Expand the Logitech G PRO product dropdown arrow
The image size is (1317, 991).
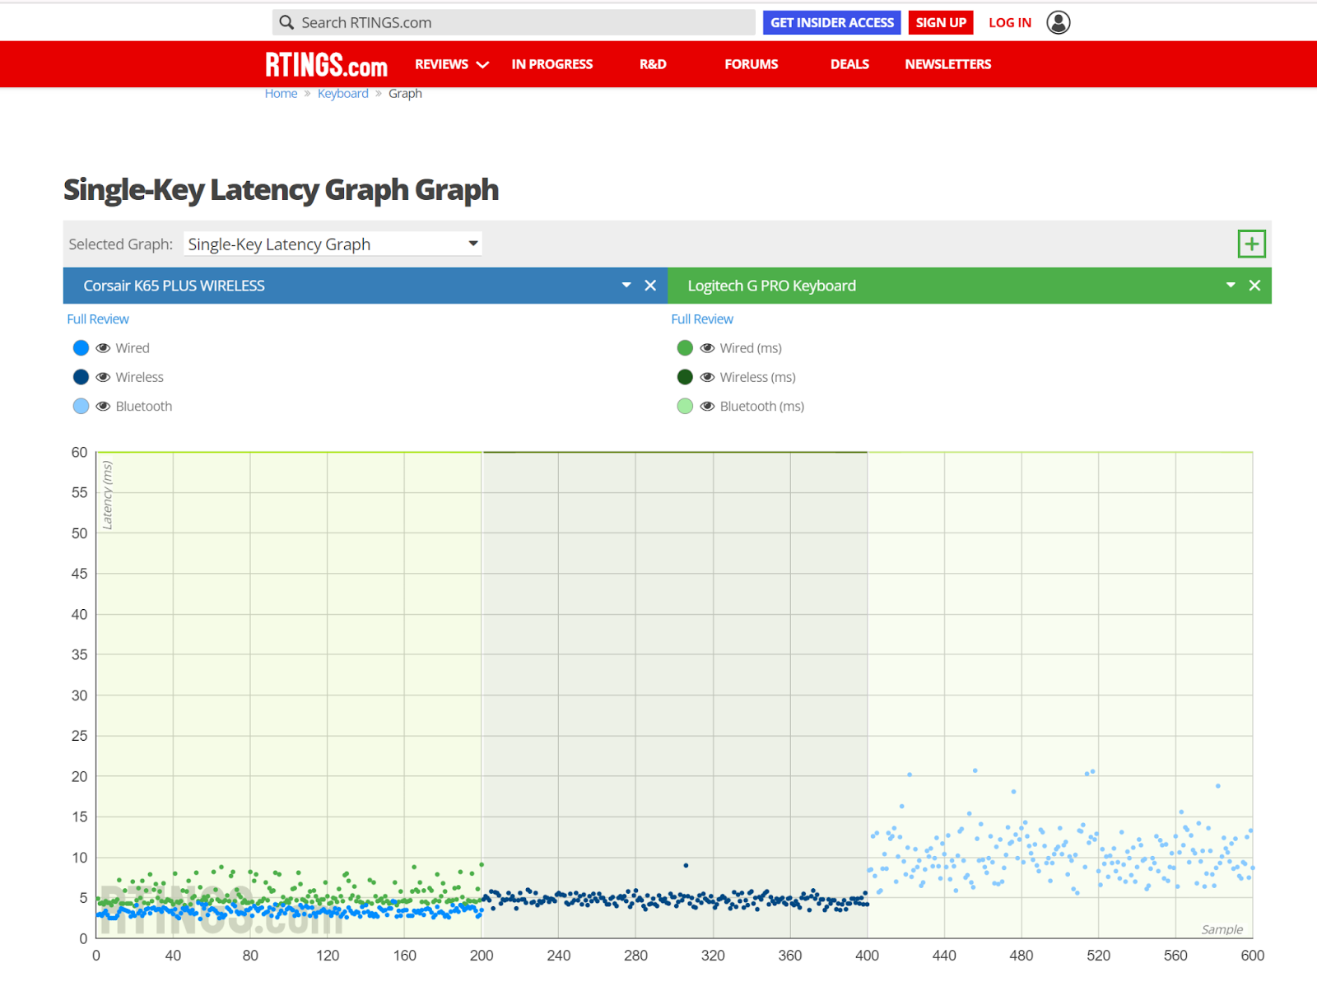pos(1231,286)
